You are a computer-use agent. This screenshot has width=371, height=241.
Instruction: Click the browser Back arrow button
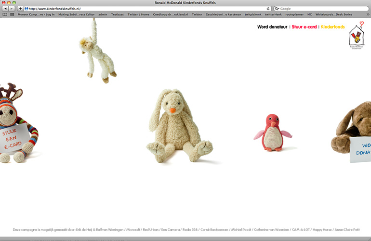[5, 9]
